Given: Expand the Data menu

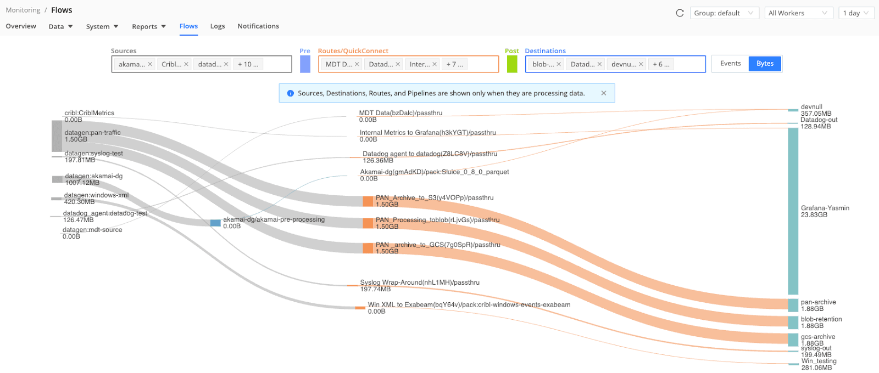Looking at the screenshot, I should point(60,26).
